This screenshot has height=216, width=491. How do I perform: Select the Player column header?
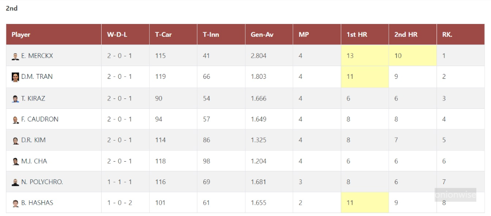pos(54,34)
